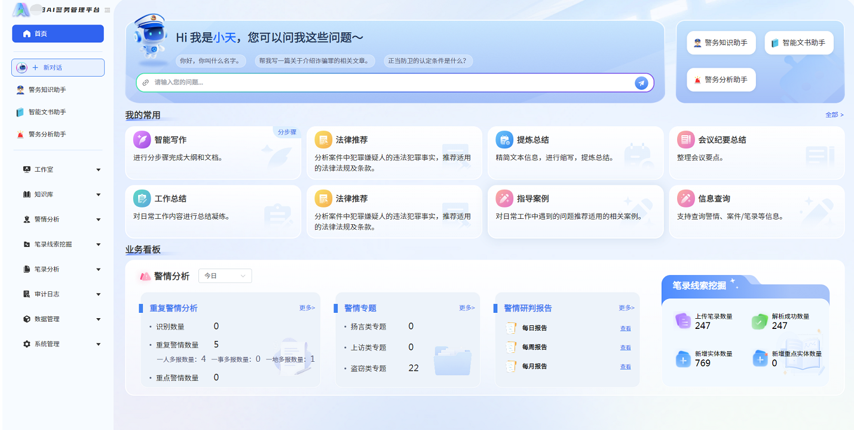
Task: Click the 每日报告 report icon
Action: pyautogui.click(x=511, y=328)
